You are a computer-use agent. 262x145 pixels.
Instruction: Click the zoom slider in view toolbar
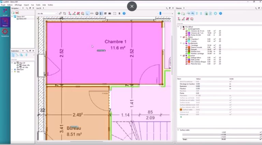[x=160, y=14]
